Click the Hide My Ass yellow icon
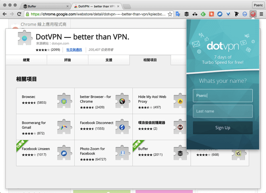This screenshot has width=266, height=193. (x=180, y=101)
